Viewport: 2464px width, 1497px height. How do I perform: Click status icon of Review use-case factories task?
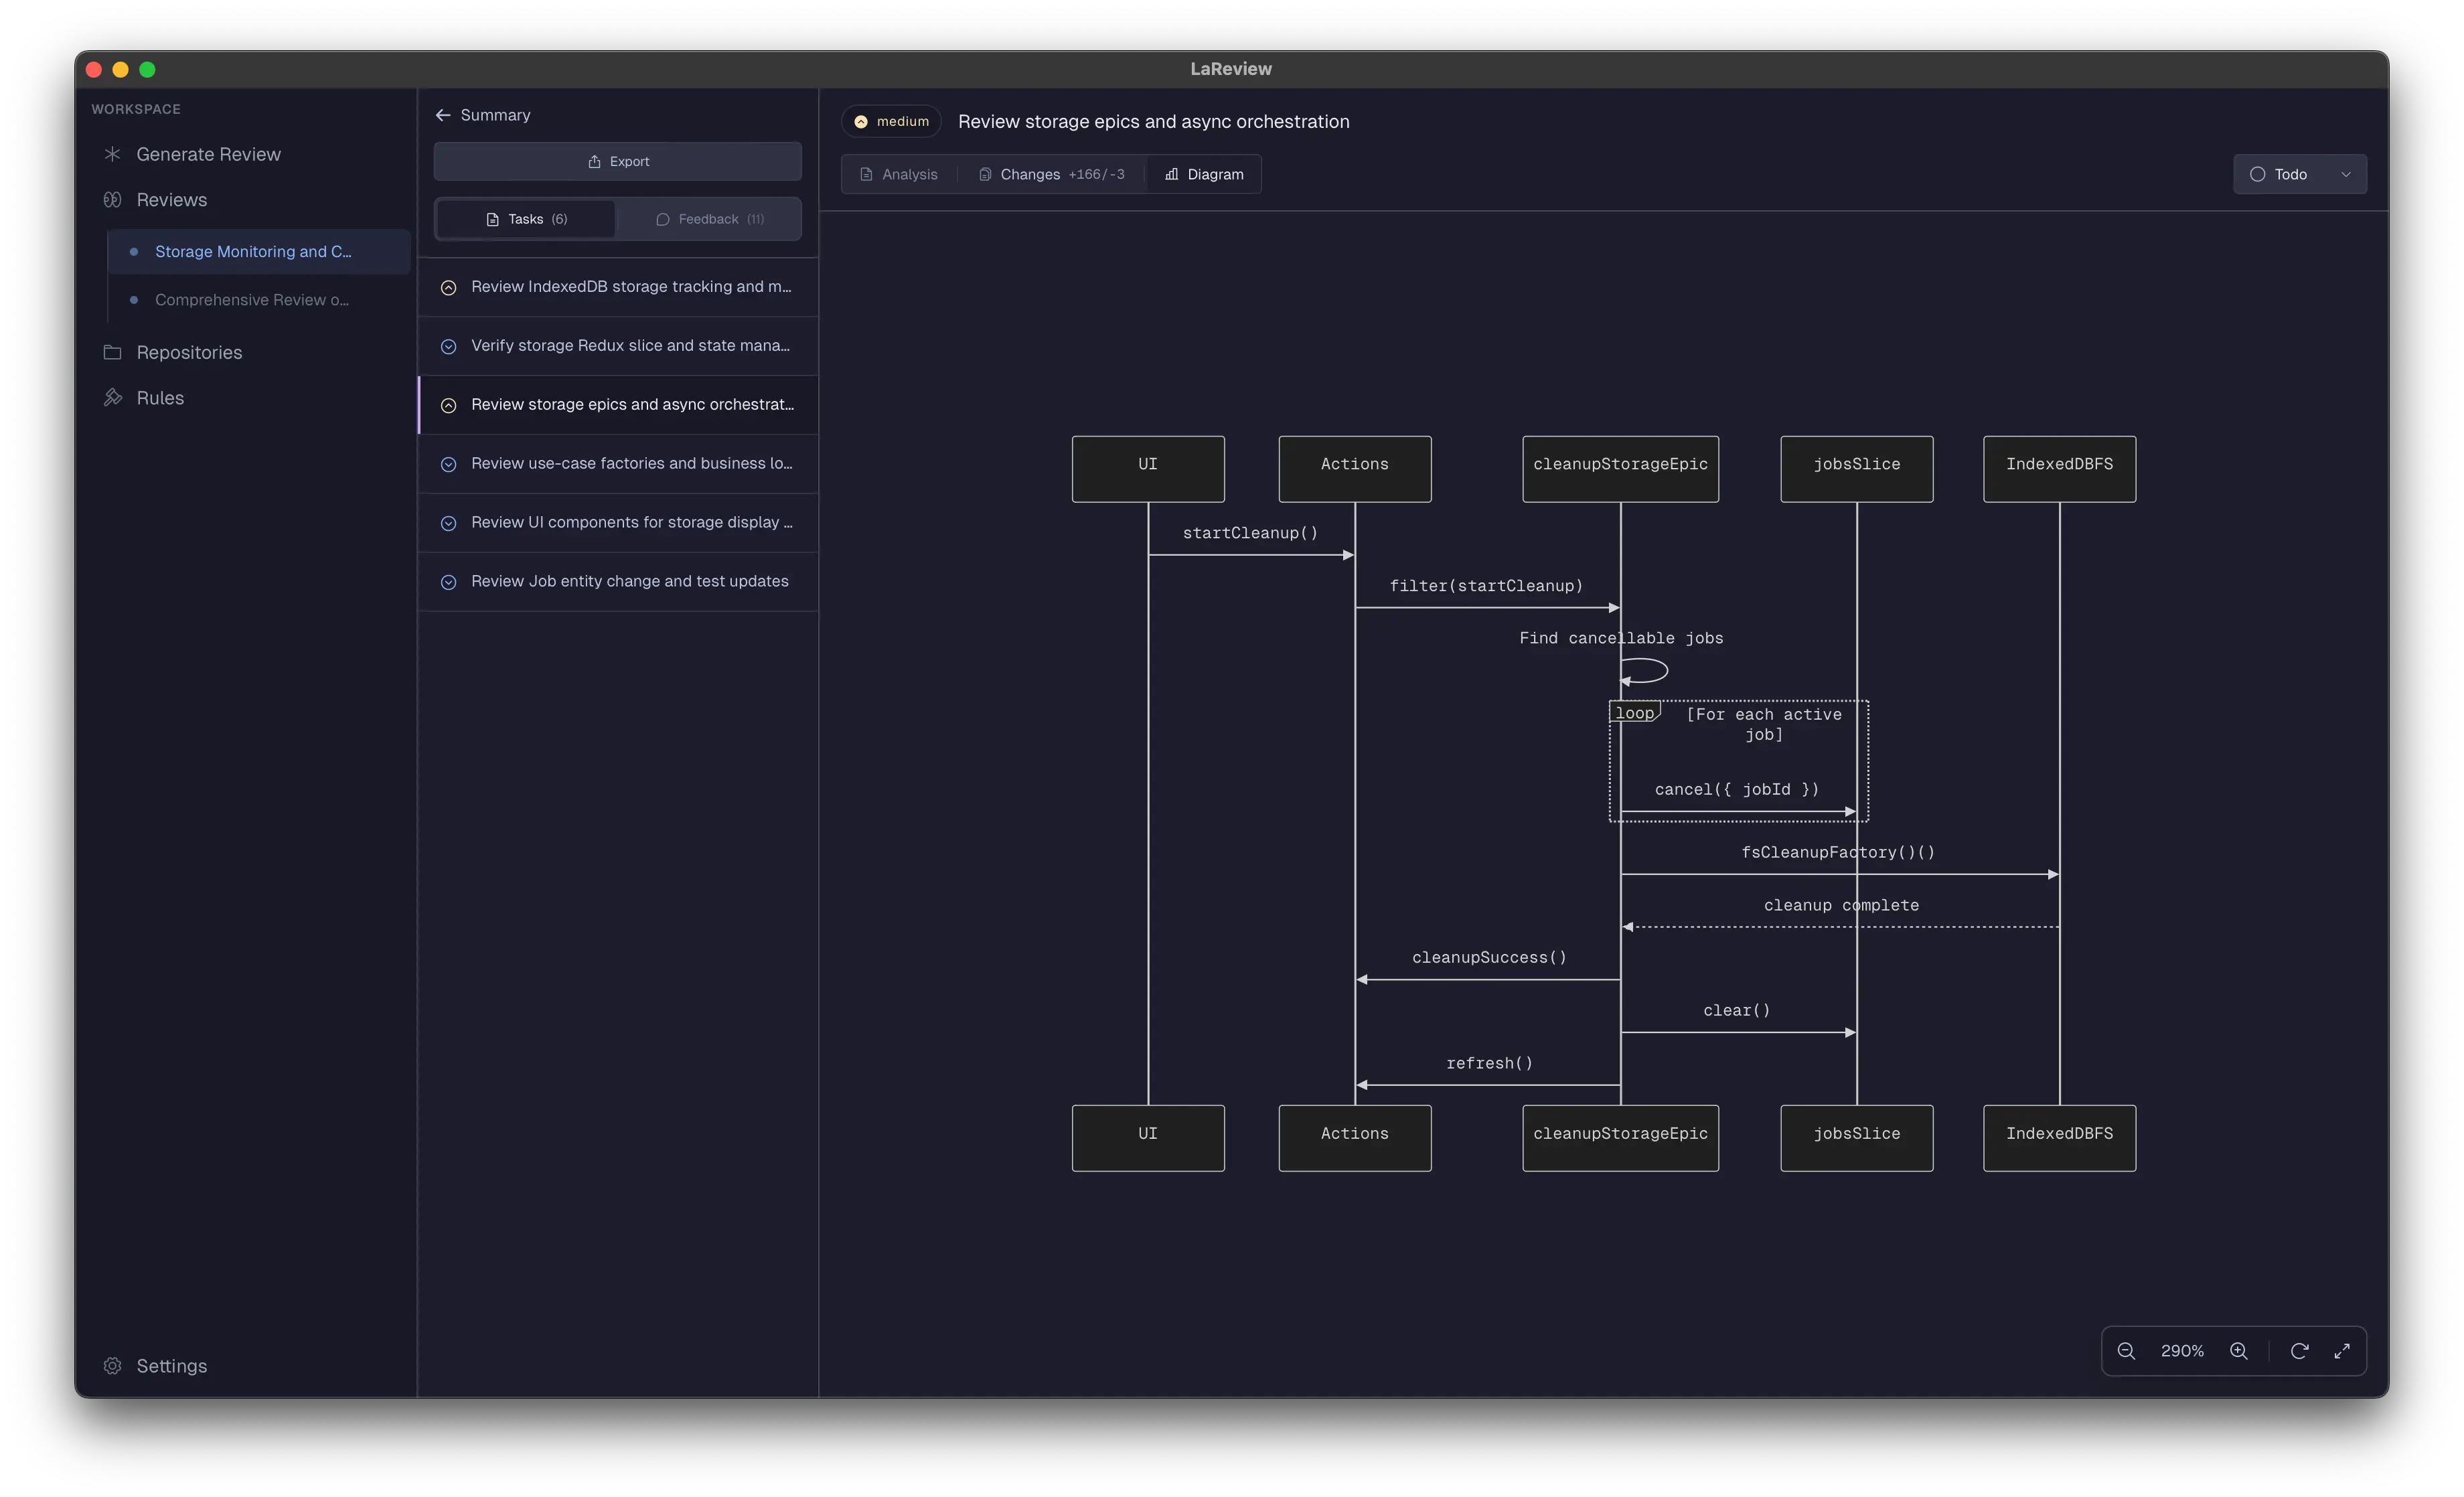(449, 465)
